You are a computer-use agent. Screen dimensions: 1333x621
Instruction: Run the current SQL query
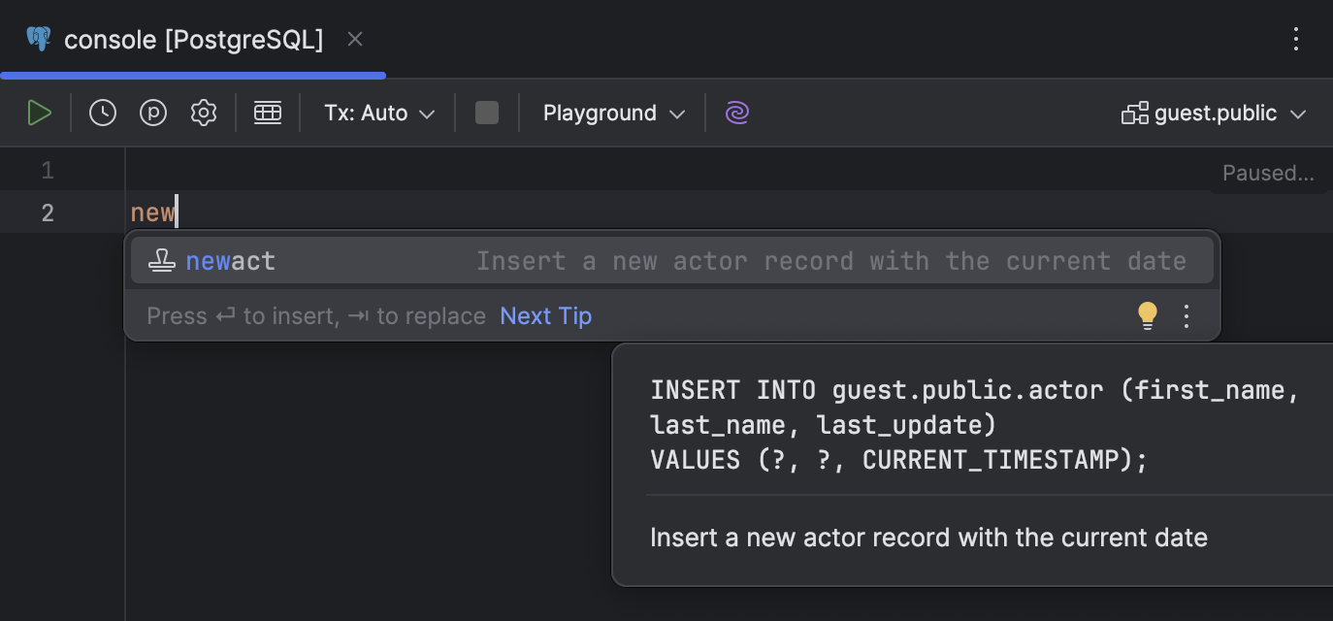pos(40,112)
